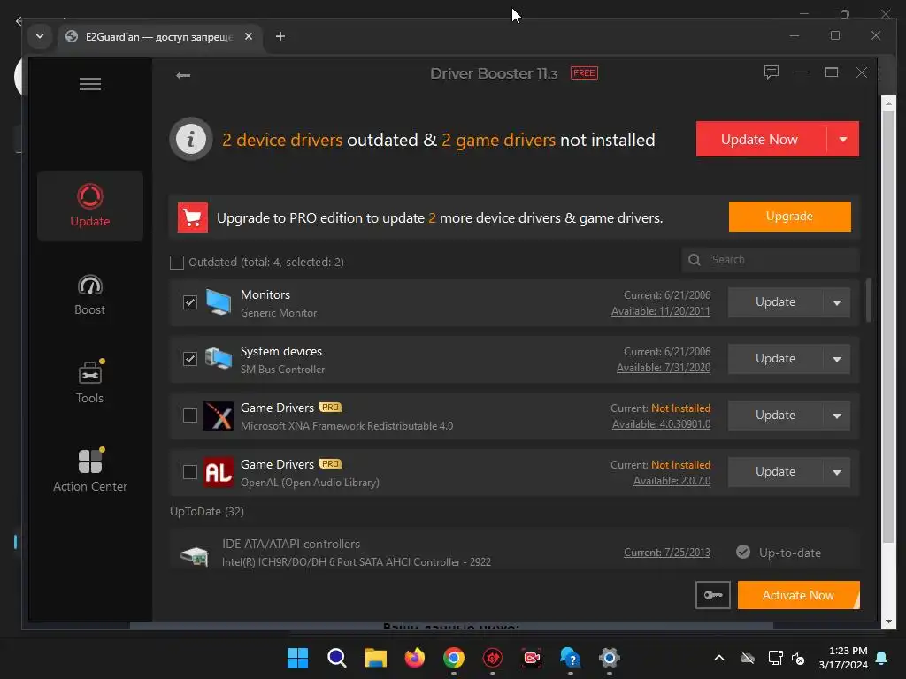Image resolution: width=906 pixels, height=679 pixels.
Task: Open dropdown next to System devices Update
Action: pyautogui.click(x=837, y=359)
